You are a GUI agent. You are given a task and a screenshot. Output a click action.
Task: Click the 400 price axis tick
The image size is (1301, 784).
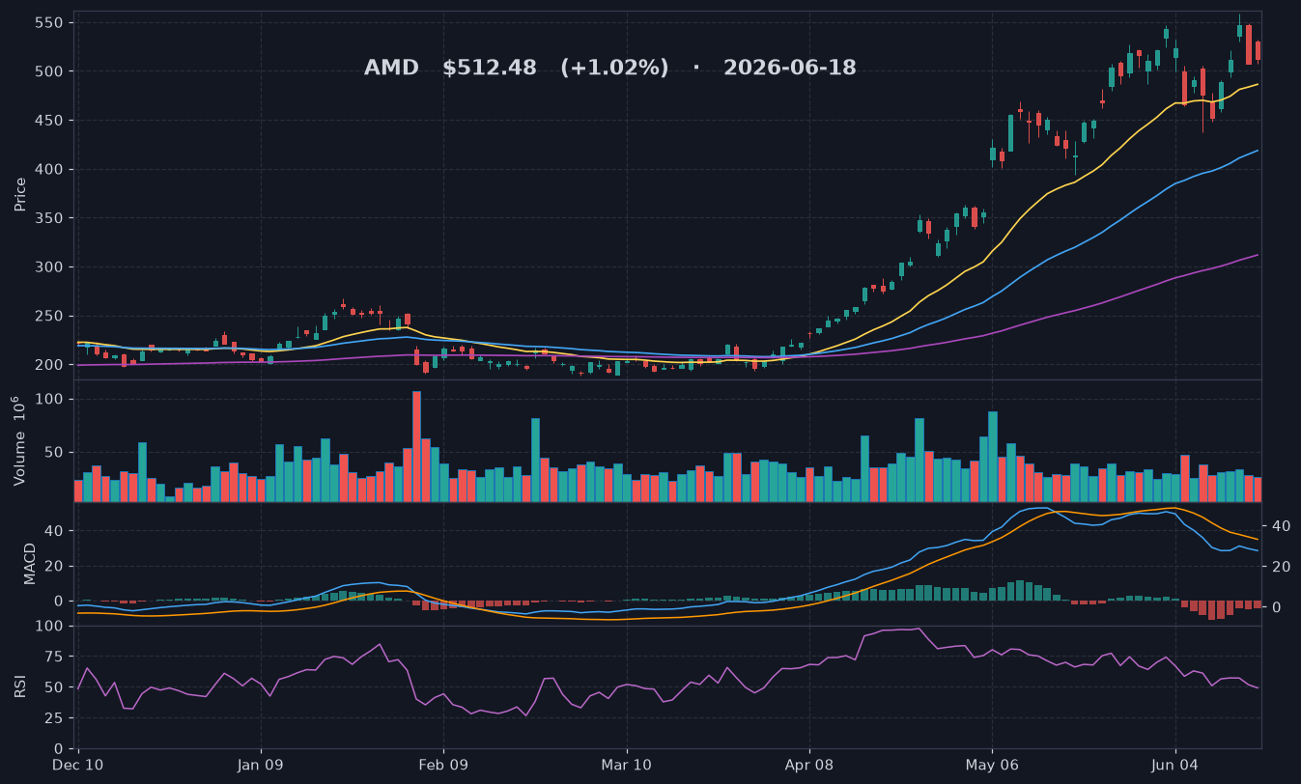(x=50, y=170)
